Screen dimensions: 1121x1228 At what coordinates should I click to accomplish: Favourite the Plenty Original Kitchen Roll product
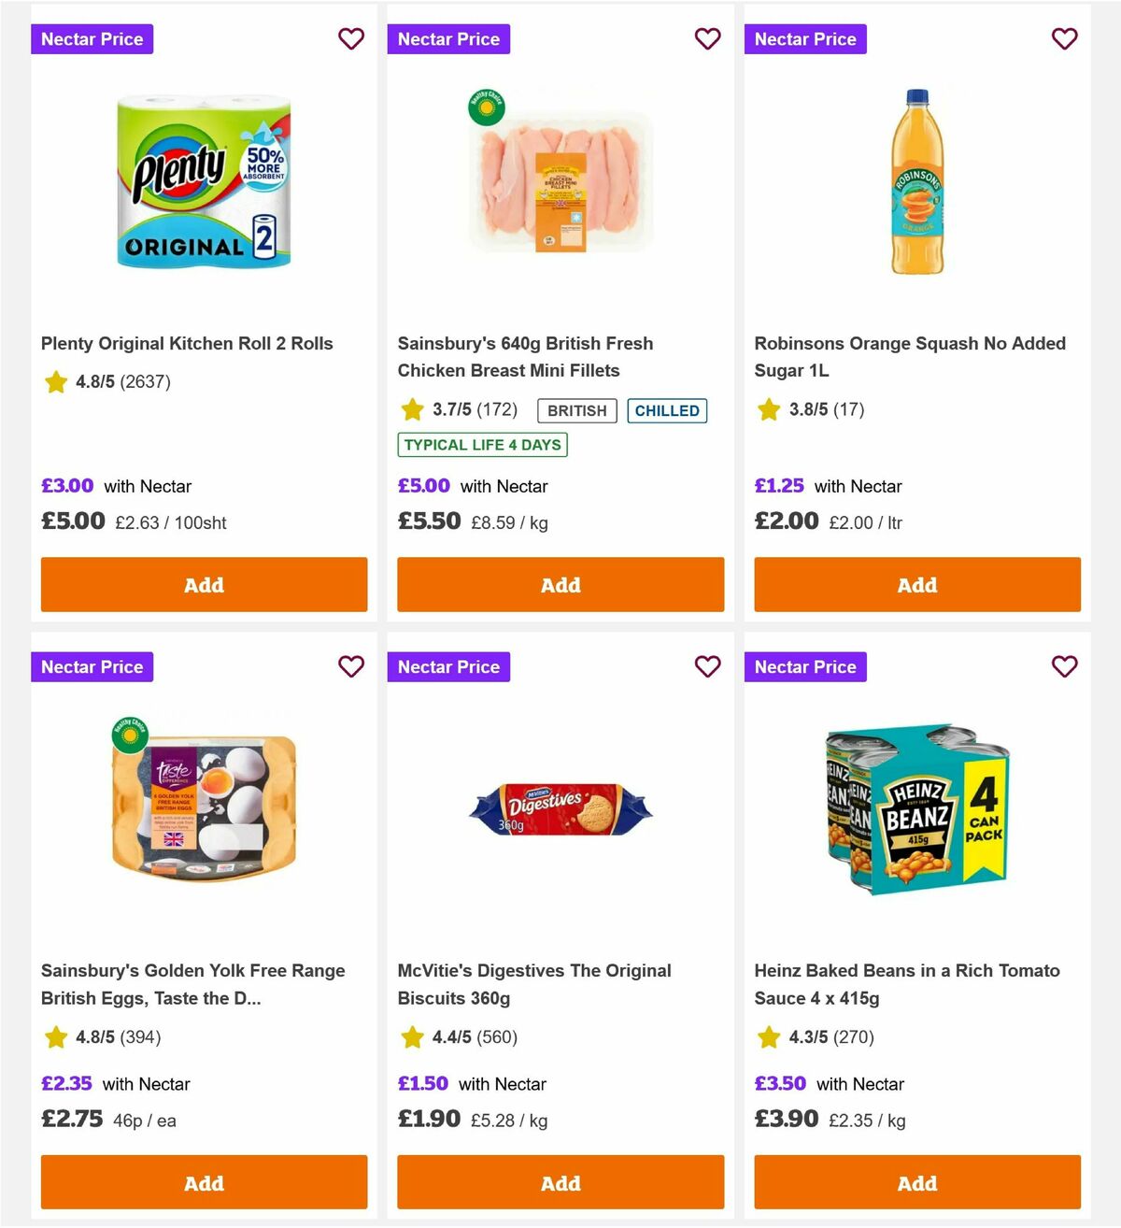pyautogui.click(x=351, y=39)
